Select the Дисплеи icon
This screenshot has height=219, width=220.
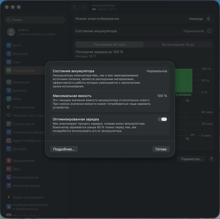coord(9,90)
